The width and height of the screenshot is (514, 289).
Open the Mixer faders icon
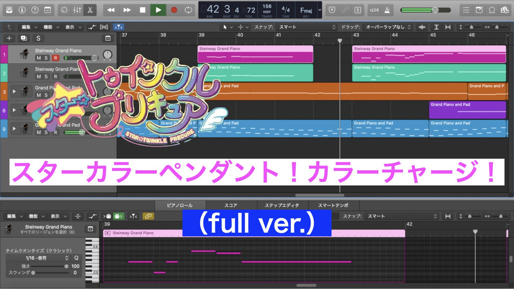point(77,10)
